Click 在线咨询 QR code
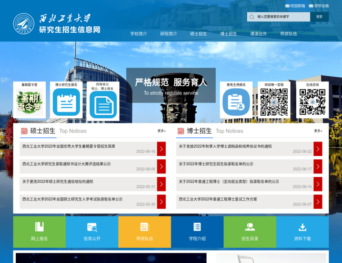Image resolution: width=342 pixels, height=263 pixels. pos(313,102)
